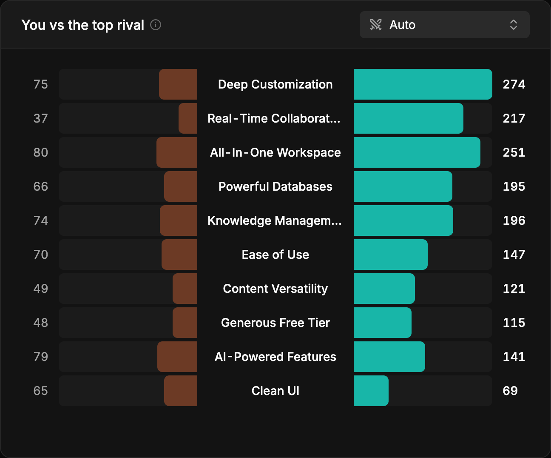Viewport: 551px width, 458px height.
Task: Click the teal bar for AI-Powered Features
Action: (x=389, y=357)
